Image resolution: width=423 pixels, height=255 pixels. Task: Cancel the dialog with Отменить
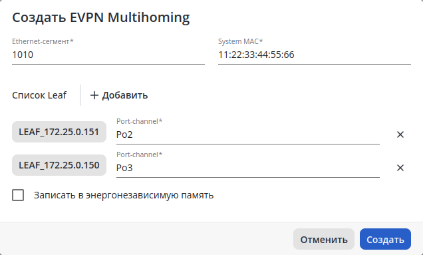(324, 239)
